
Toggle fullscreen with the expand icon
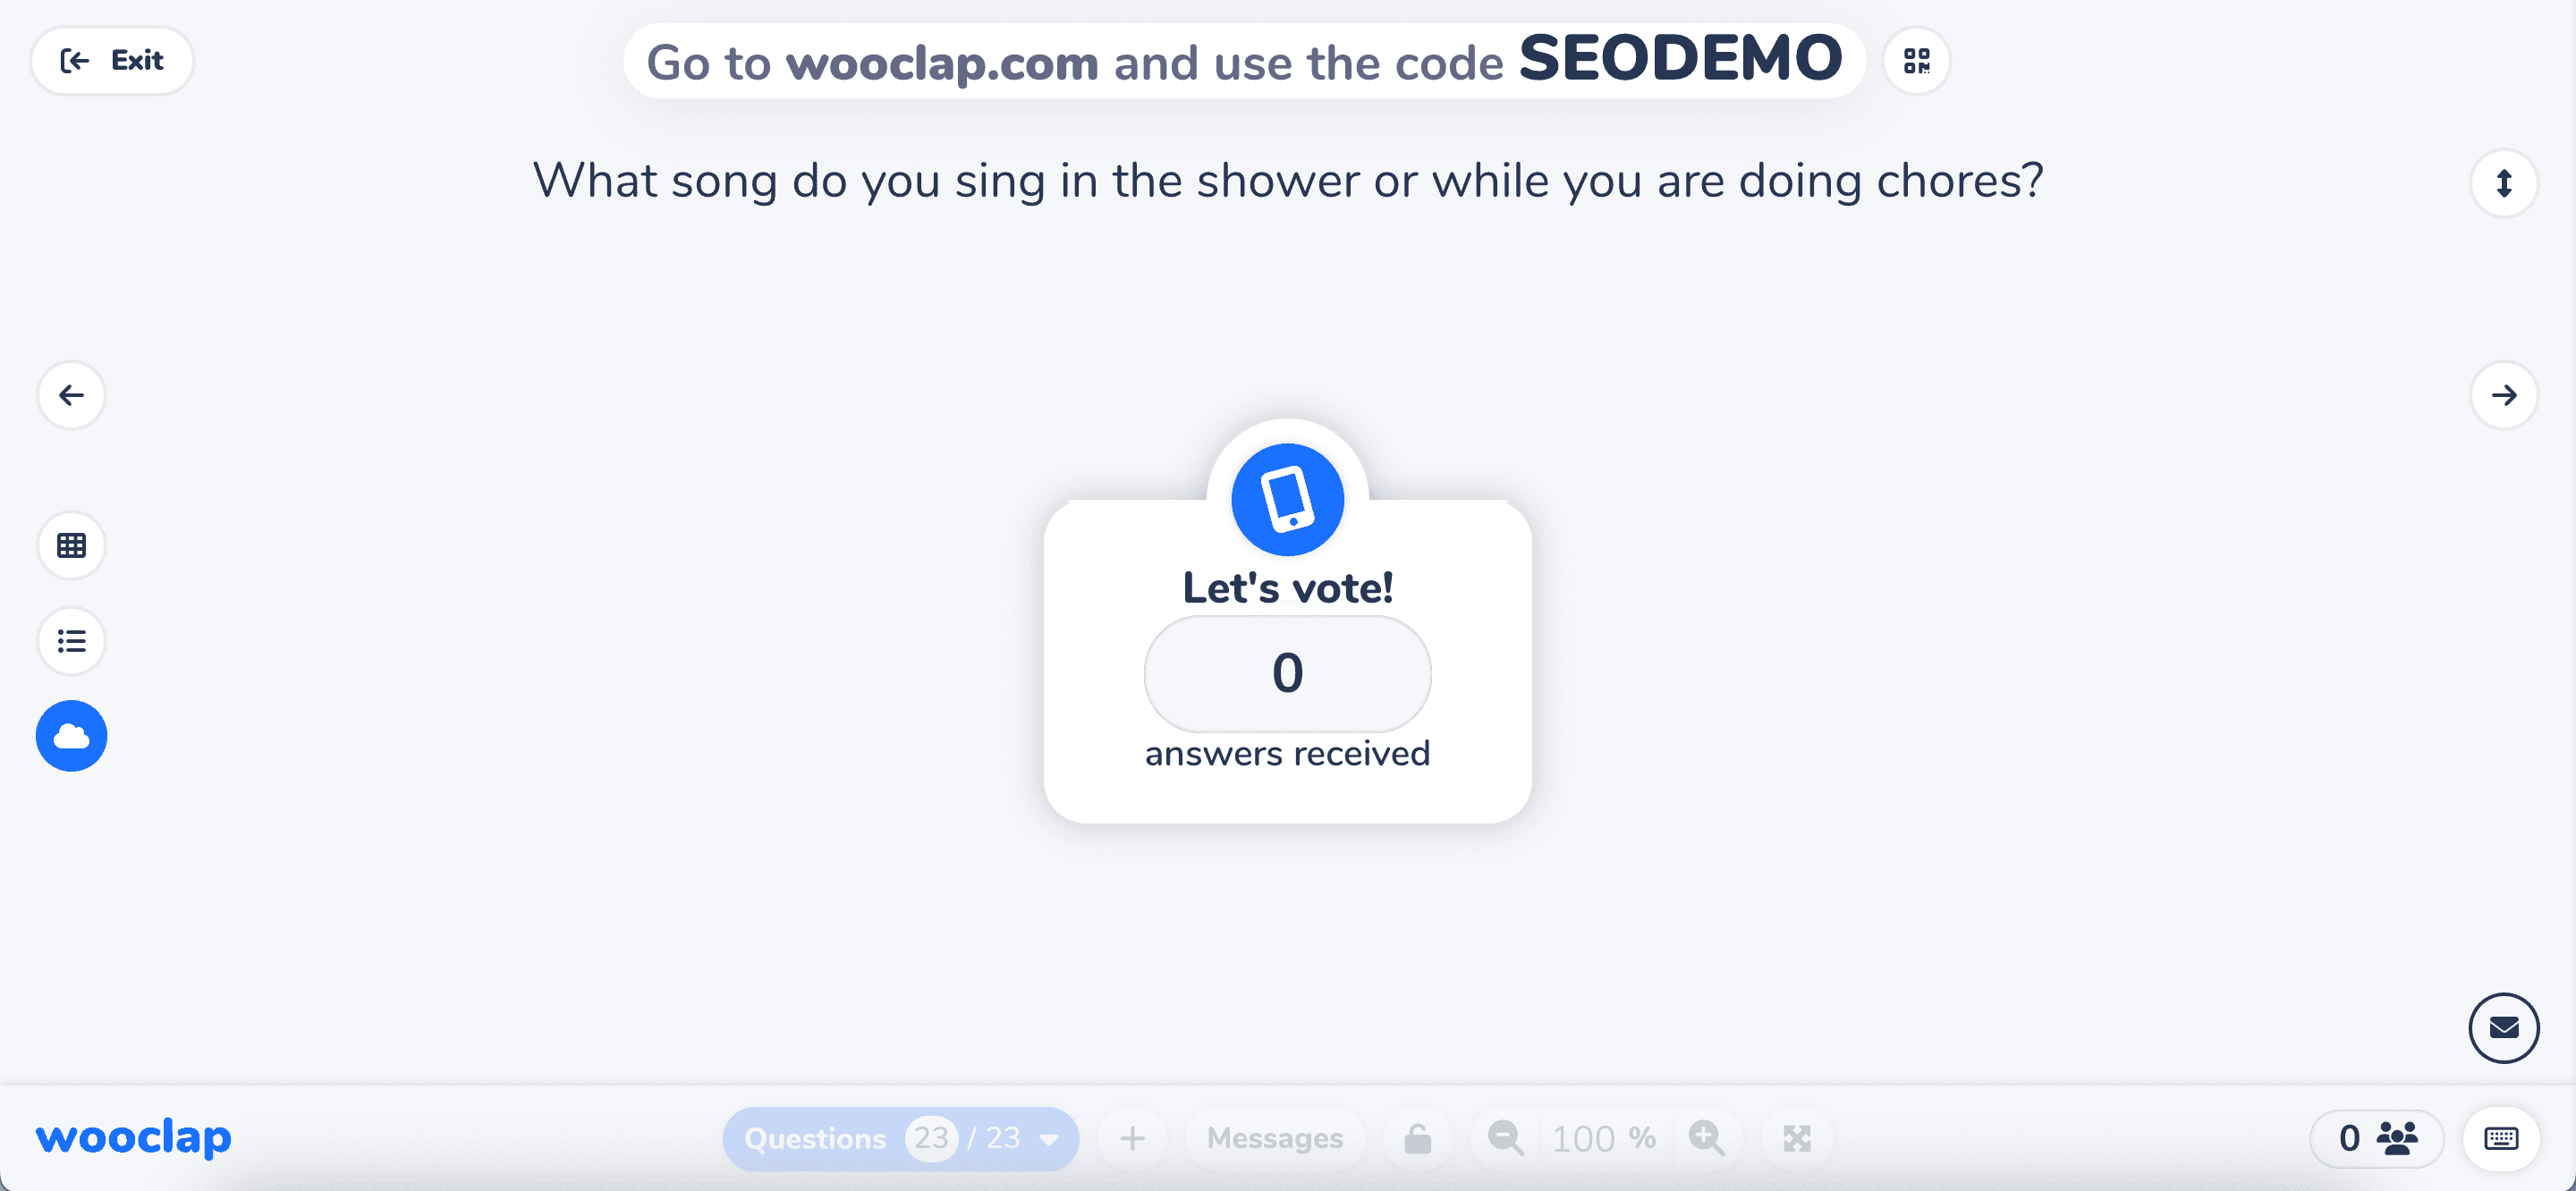coord(1796,1138)
